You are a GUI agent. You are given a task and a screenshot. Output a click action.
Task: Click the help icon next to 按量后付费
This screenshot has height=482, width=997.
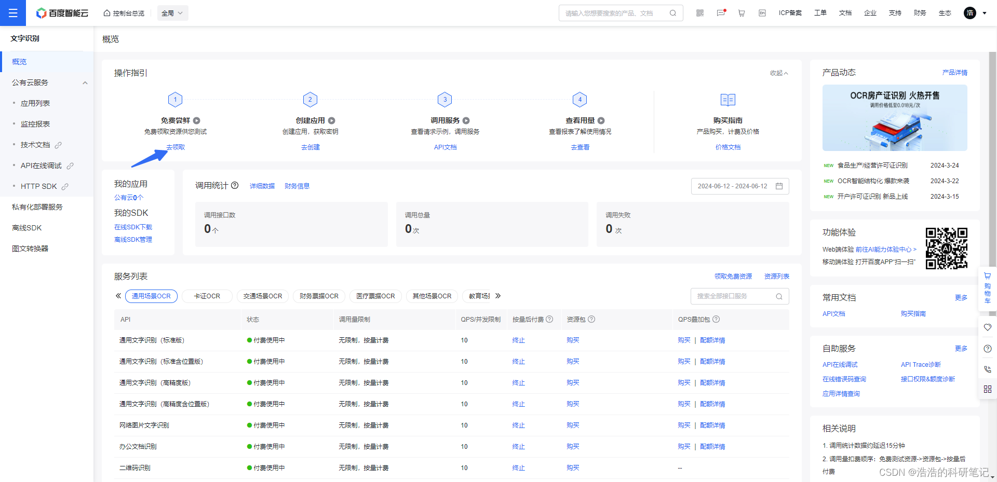pyautogui.click(x=549, y=319)
